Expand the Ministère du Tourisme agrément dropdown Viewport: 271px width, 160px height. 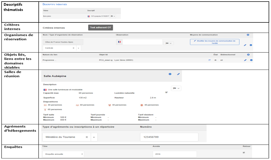[x=94, y=137]
